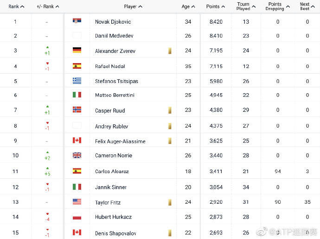Click the Greek flag beside Stefanos Tsitsipas
Viewport: 320px width, 239px height.
click(77, 81)
